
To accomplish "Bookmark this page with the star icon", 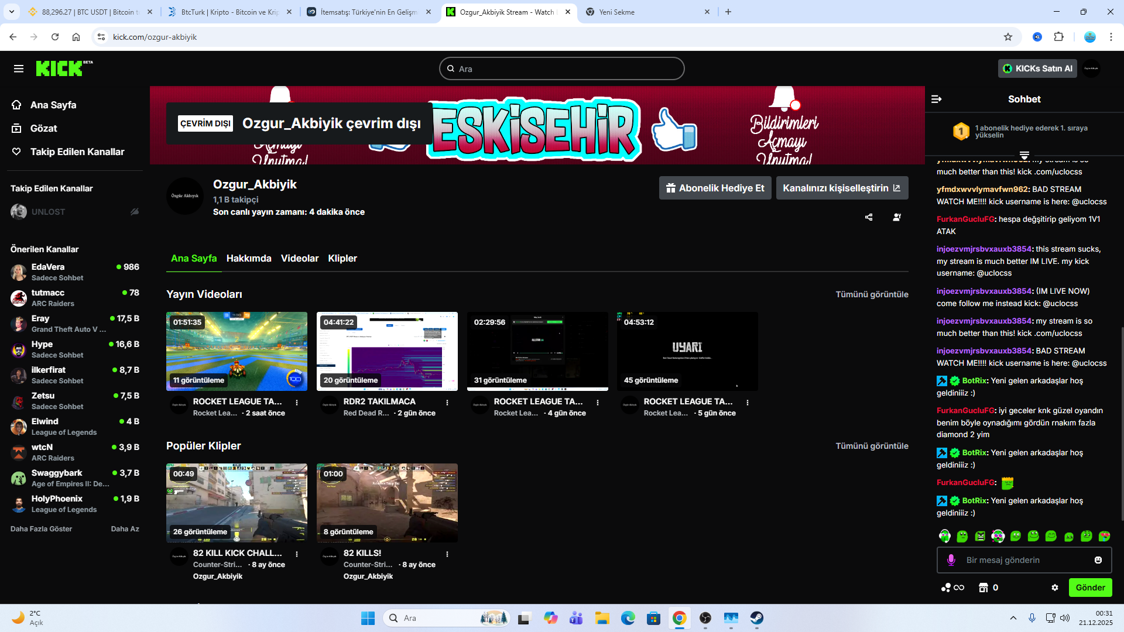I will coord(1008,37).
